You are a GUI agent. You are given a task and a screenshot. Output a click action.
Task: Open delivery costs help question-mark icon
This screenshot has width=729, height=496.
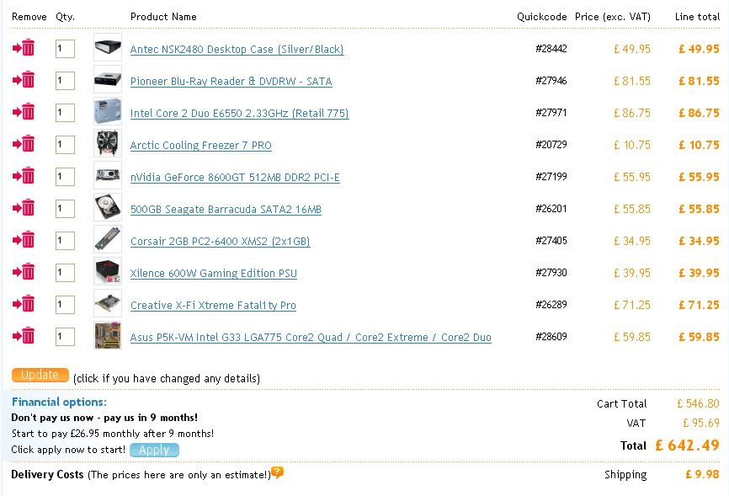click(278, 472)
